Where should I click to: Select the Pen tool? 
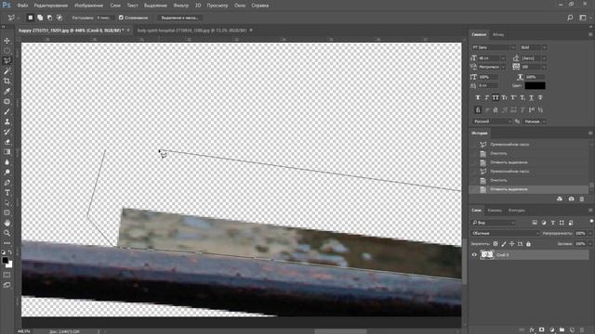click(x=7, y=183)
